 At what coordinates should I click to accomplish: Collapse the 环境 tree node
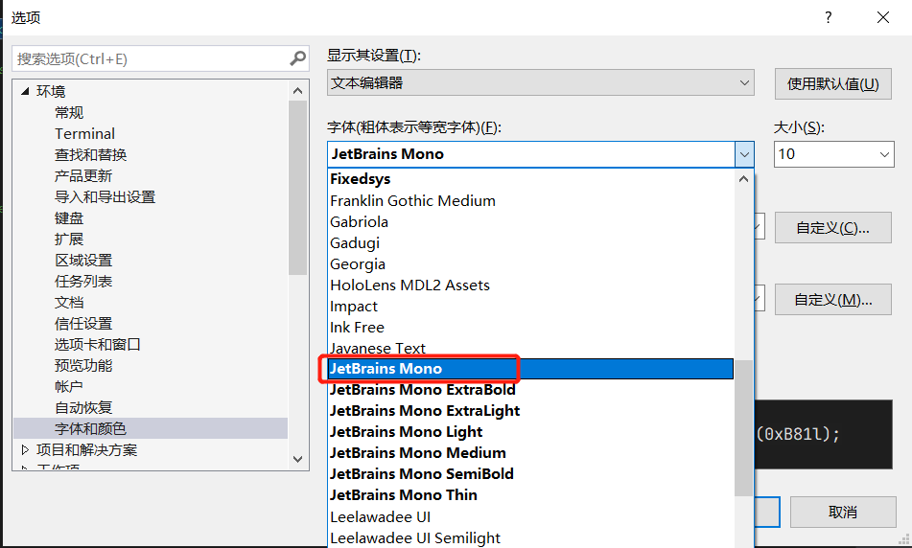click(24, 91)
